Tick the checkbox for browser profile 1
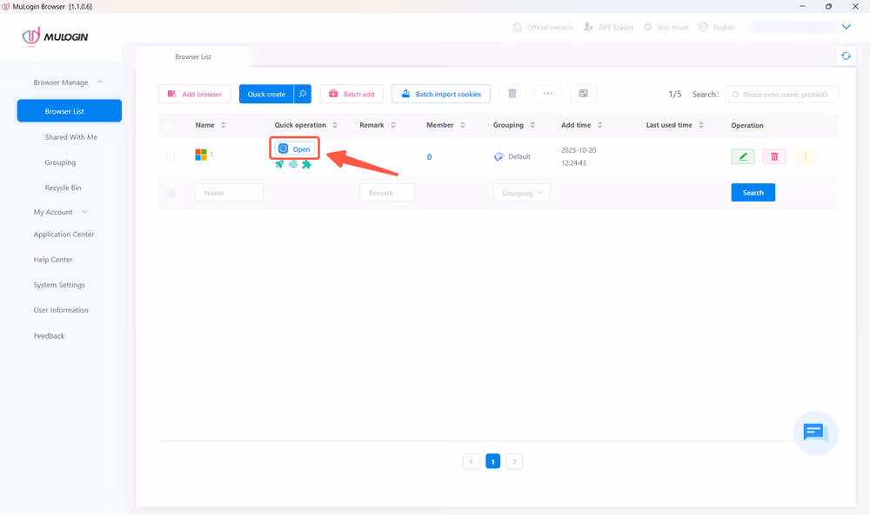This screenshot has width=870, height=515. [171, 157]
